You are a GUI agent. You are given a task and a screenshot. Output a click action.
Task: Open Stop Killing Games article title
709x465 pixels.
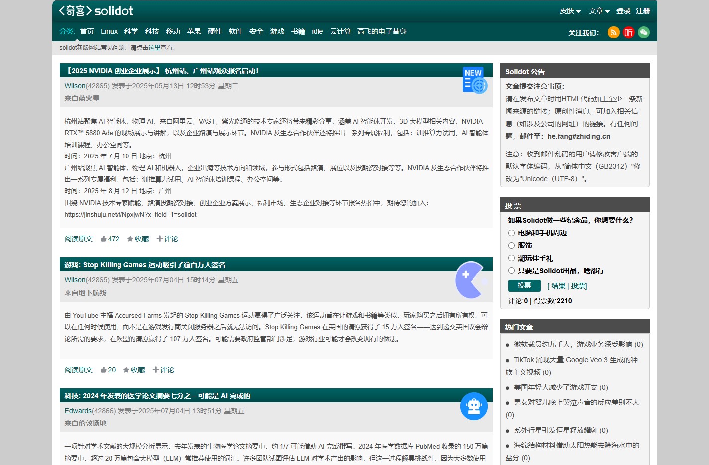point(145,265)
